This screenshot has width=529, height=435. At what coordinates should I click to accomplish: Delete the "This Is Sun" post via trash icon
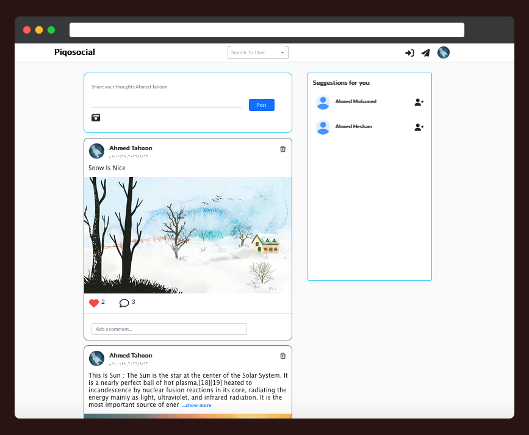282,356
